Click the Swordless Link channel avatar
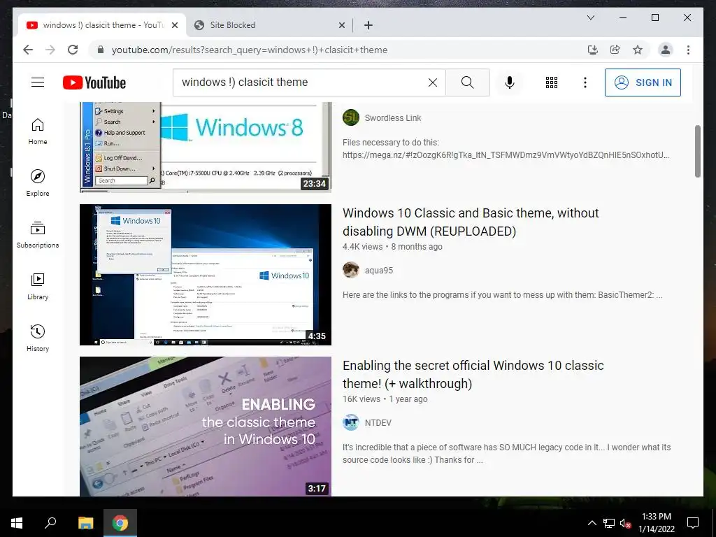 coord(351,117)
